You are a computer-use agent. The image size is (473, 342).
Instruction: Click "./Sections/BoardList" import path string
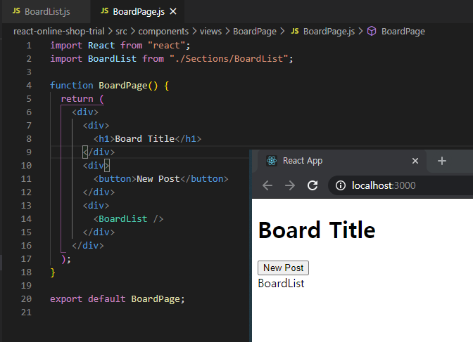click(229, 59)
